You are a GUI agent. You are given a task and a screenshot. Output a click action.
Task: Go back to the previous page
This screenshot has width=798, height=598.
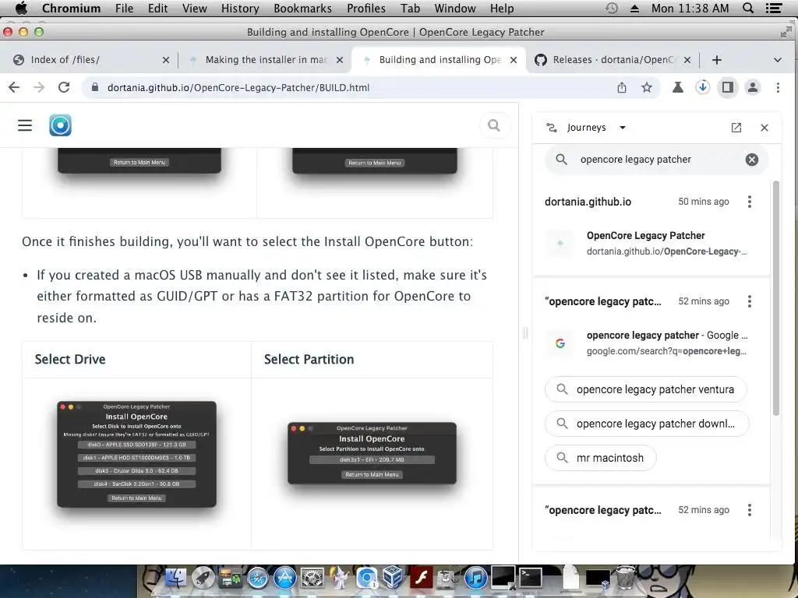(14, 87)
